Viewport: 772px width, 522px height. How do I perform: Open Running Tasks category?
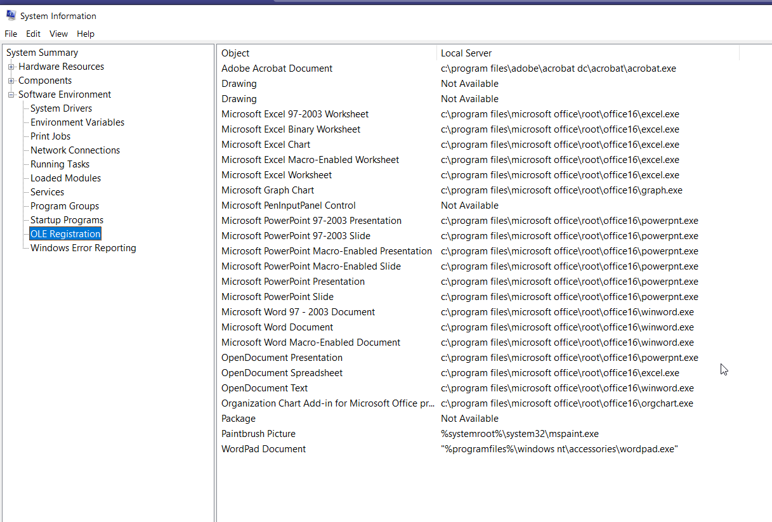tap(60, 164)
